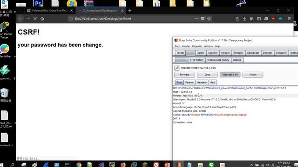Click the site info icon in address bar
Image resolution: width=298 pixels, height=167 pixels.
click(71, 19)
